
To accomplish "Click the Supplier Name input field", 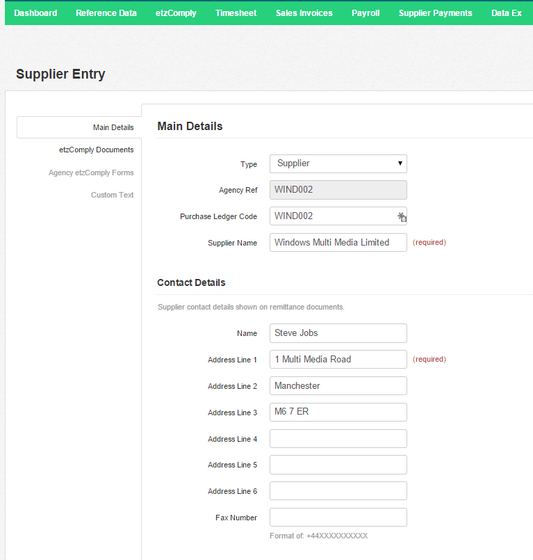I will tap(338, 243).
